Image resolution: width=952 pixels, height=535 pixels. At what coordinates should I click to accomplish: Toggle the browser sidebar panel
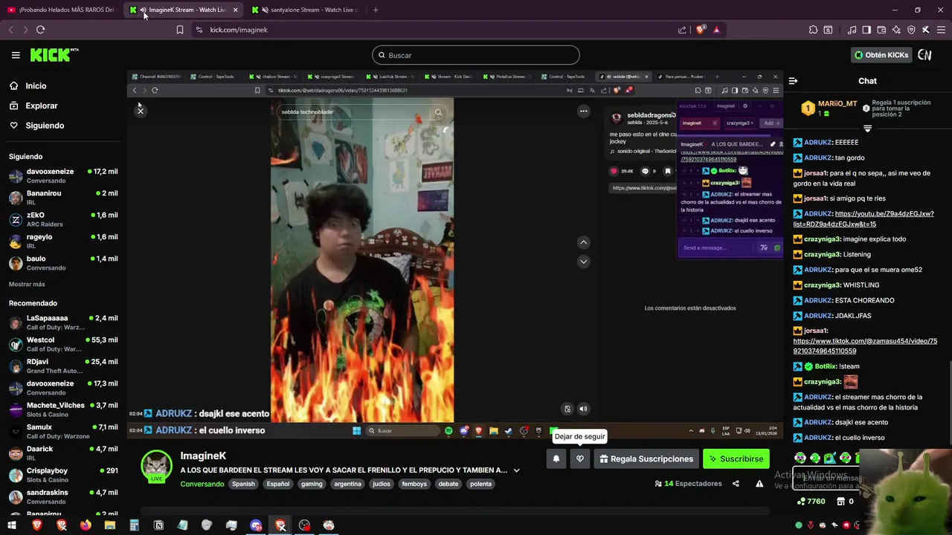click(866, 30)
